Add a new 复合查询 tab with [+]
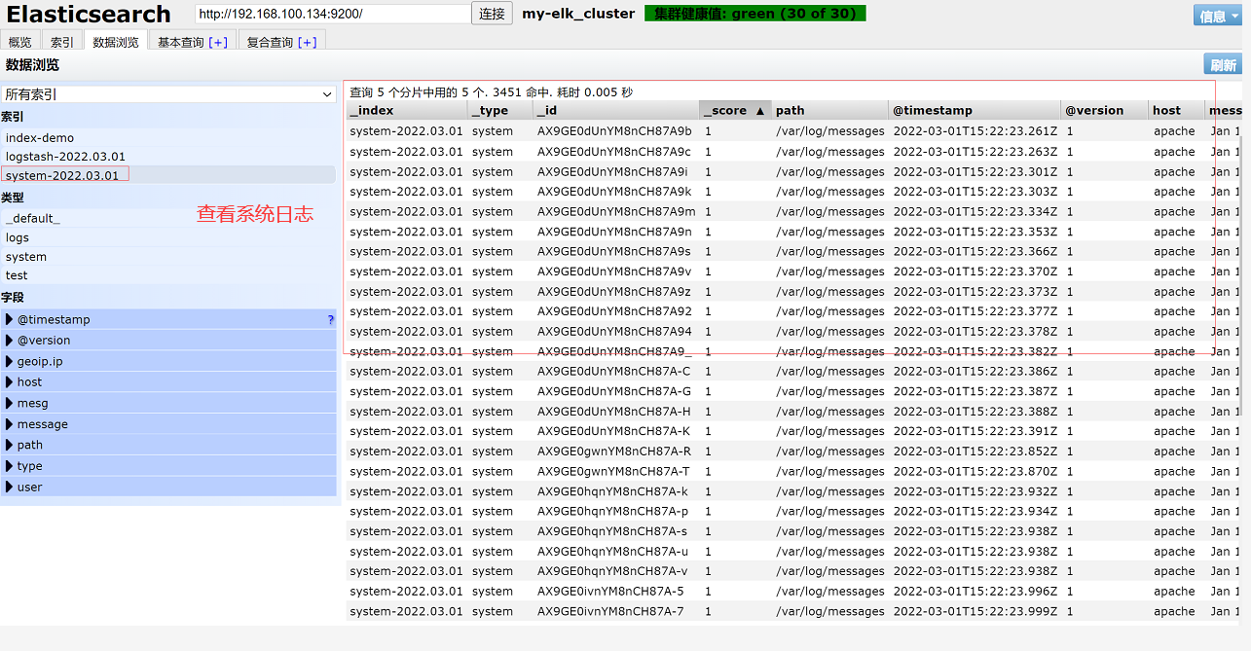Screen dimensions: 1251x651 307,42
